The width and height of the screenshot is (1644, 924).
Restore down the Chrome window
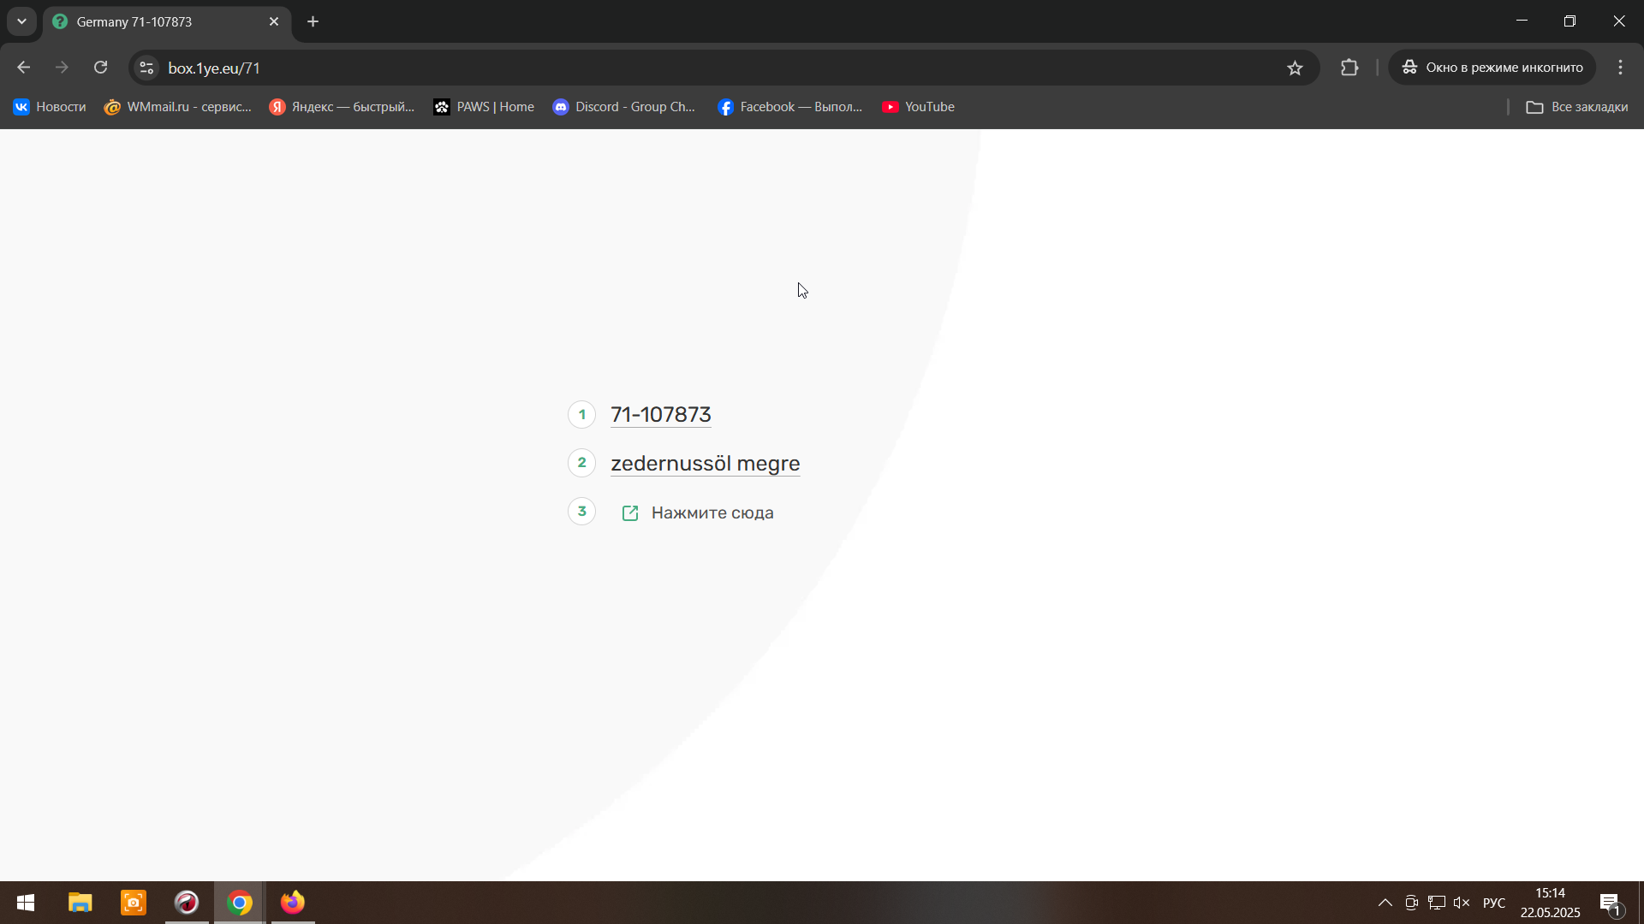(x=1570, y=21)
